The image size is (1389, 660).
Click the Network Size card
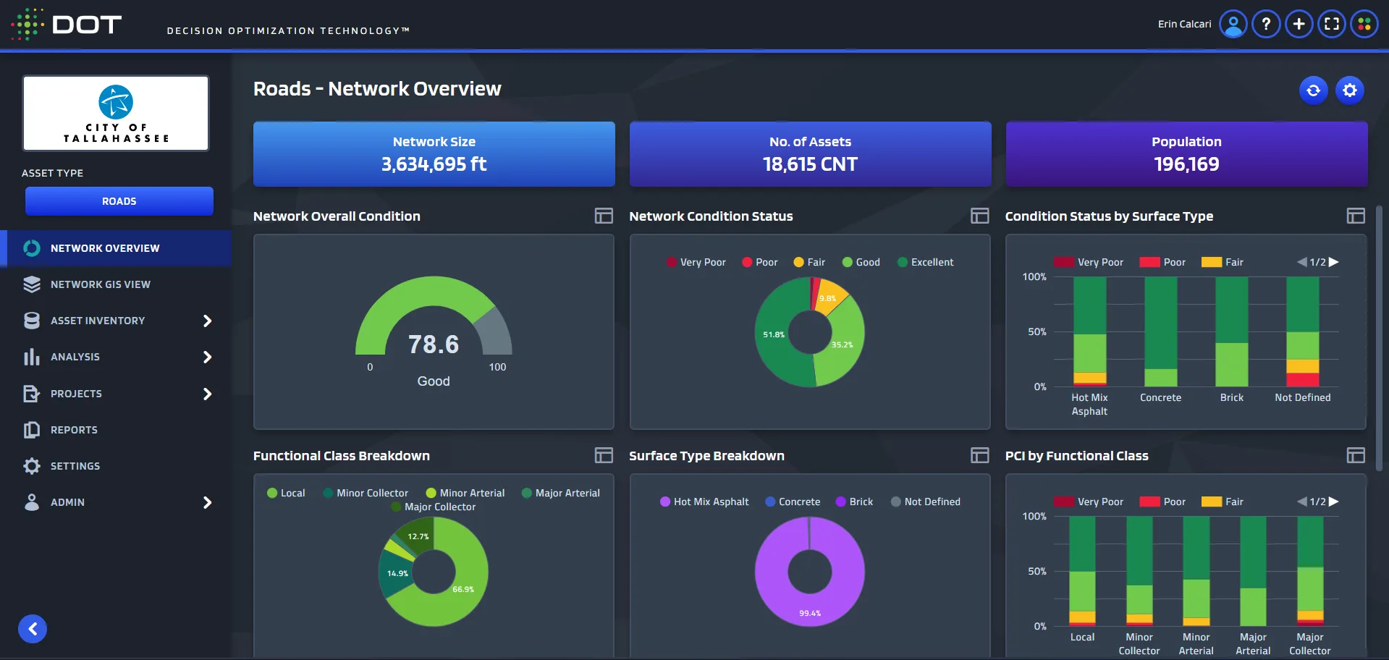click(x=434, y=154)
